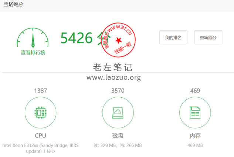This screenshot has width=234, height=157.
Task: Click the total score 5426 分
Action: [x=86, y=38]
